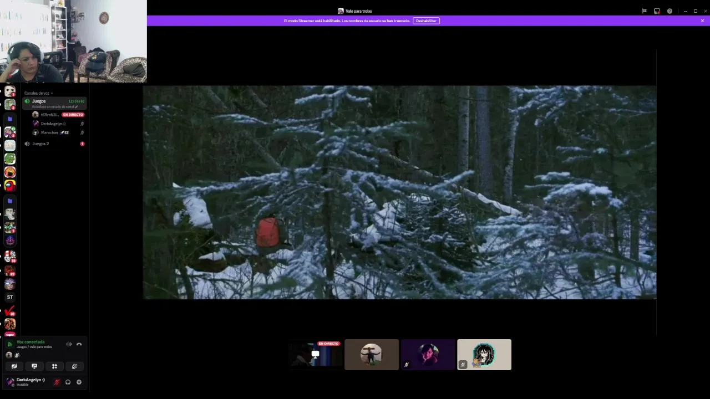710x399 pixels.
Task: Open activities grid icon in the voice panel
Action: (54, 366)
